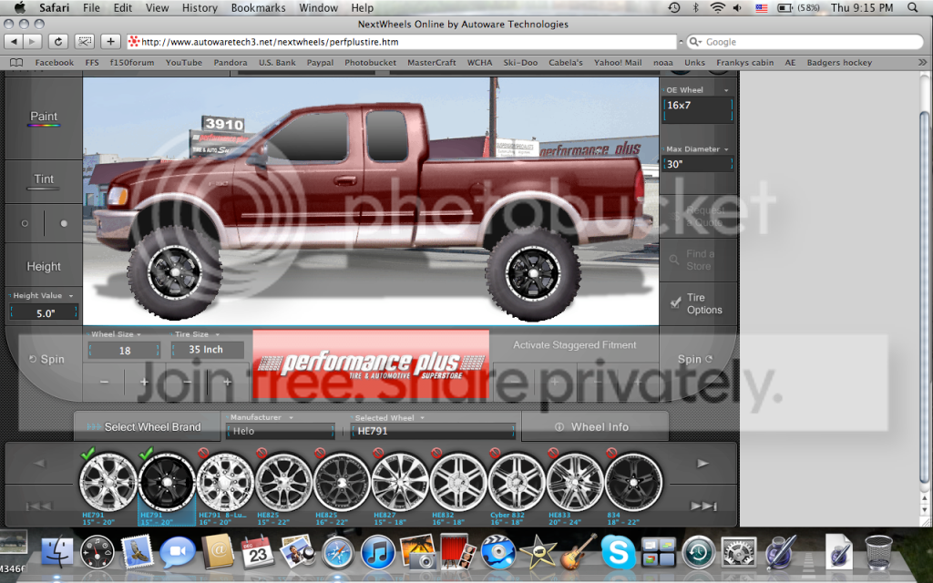Open the Height Value dropdown
933x583 pixels.
(71, 296)
